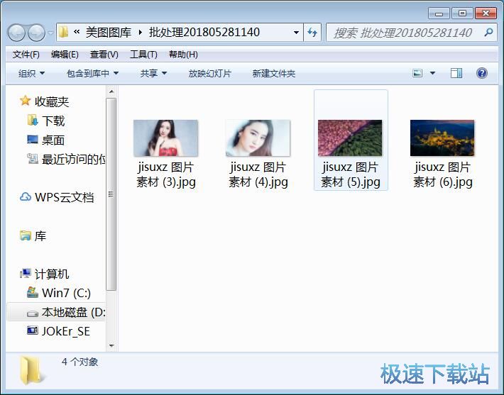This screenshot has width=504, height=395.
Task: Click the 本地磁盘 (D:) drive icon
Action: click(x=33, y=313)
